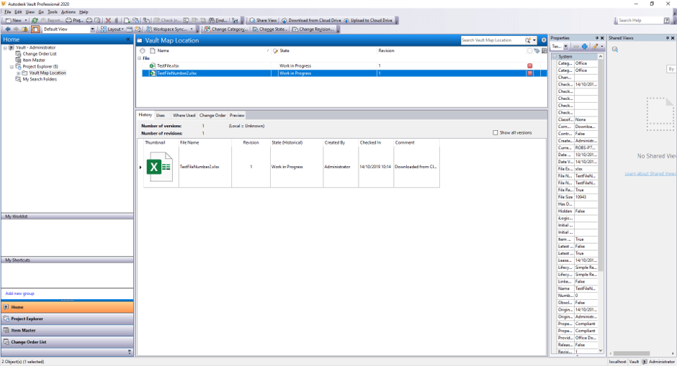Click the Share View toolbar button

263,20
